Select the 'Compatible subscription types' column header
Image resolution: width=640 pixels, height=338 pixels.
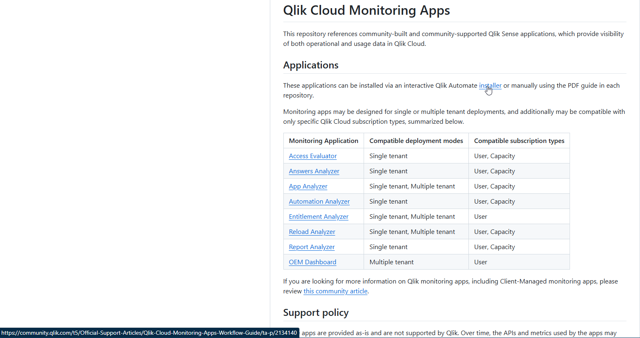(x=519, y=141)
